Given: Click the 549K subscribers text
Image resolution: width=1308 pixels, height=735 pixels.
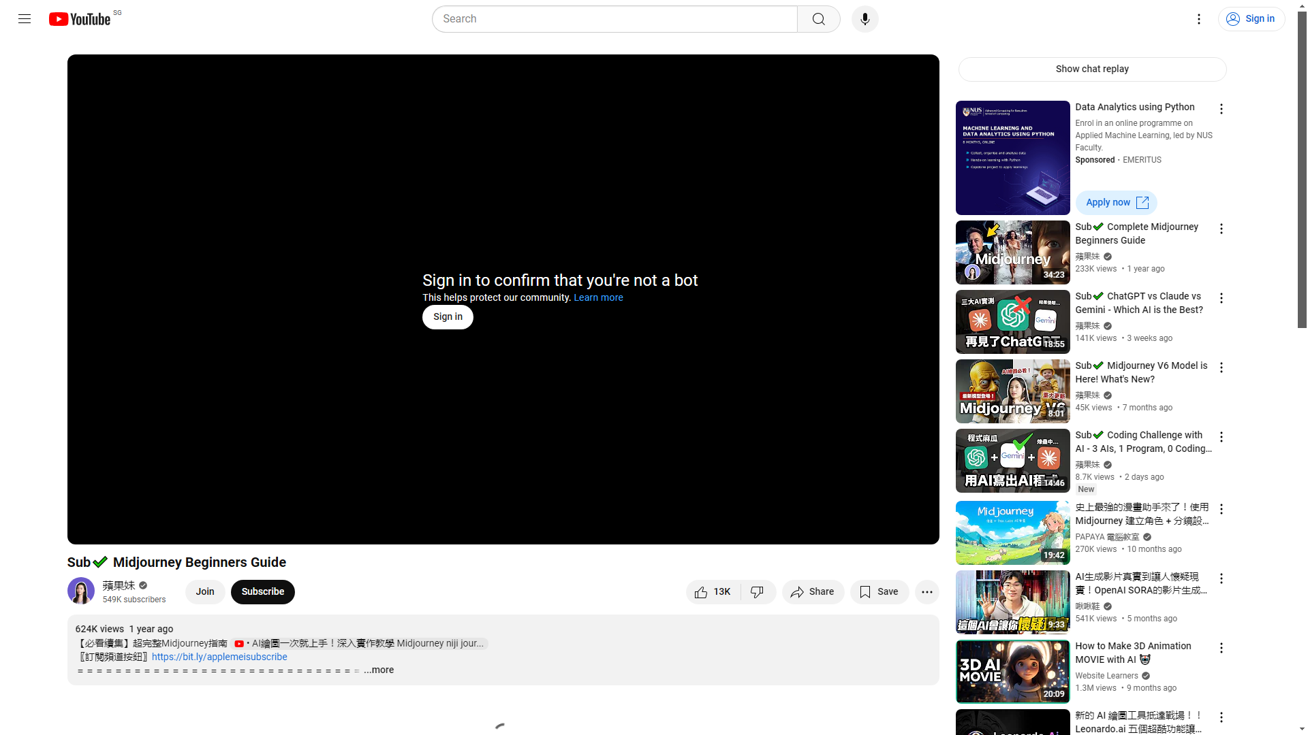Looking at the screenshot, I should tap(134, 600).
